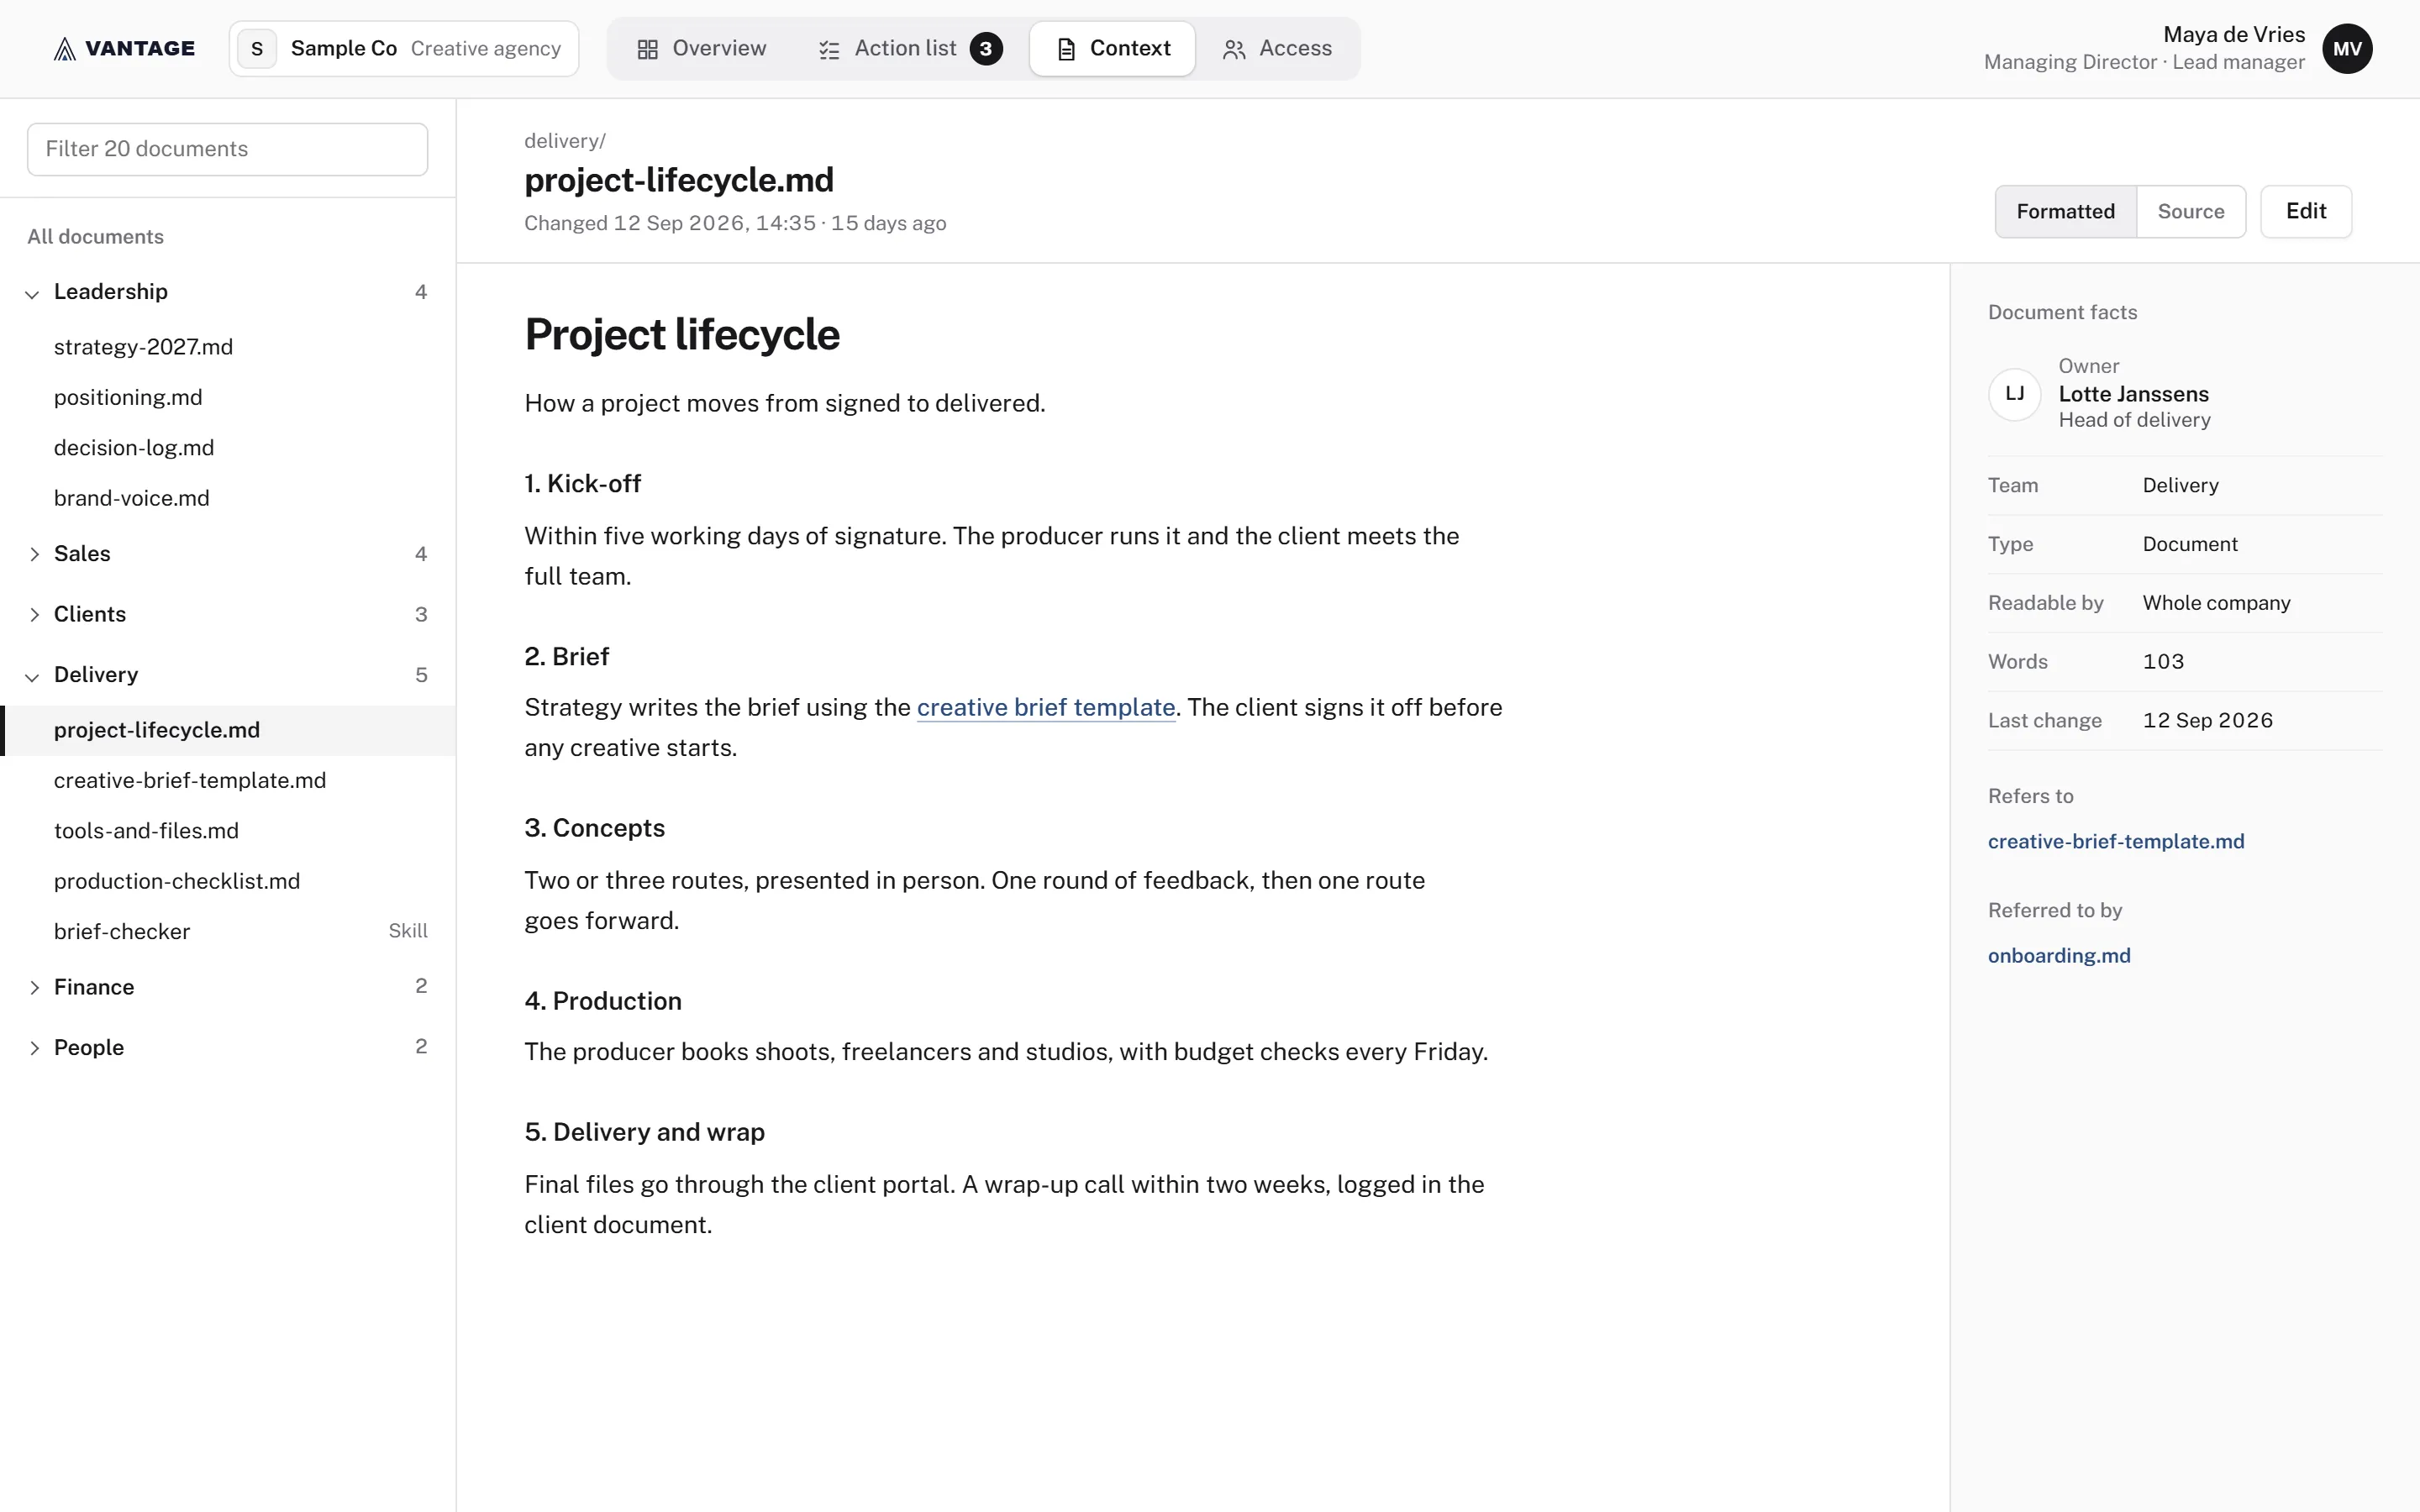
Task: Expand the People folder chevron
Action: [34, 1048]
